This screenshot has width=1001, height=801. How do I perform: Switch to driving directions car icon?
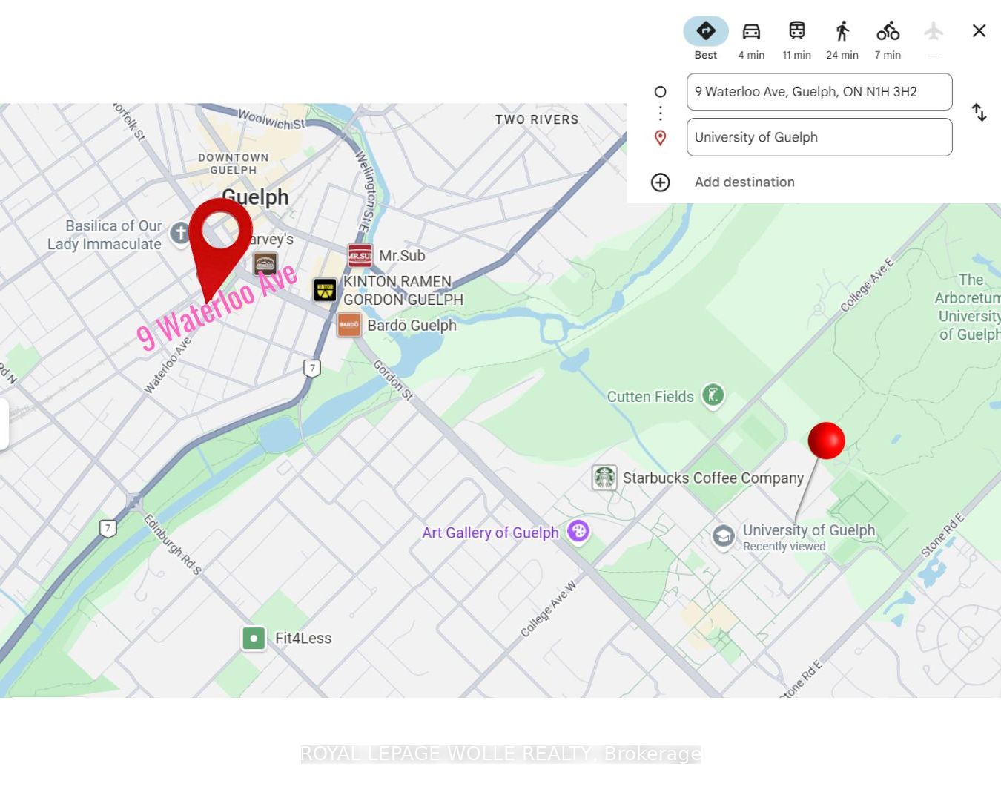tap(751, 31)
